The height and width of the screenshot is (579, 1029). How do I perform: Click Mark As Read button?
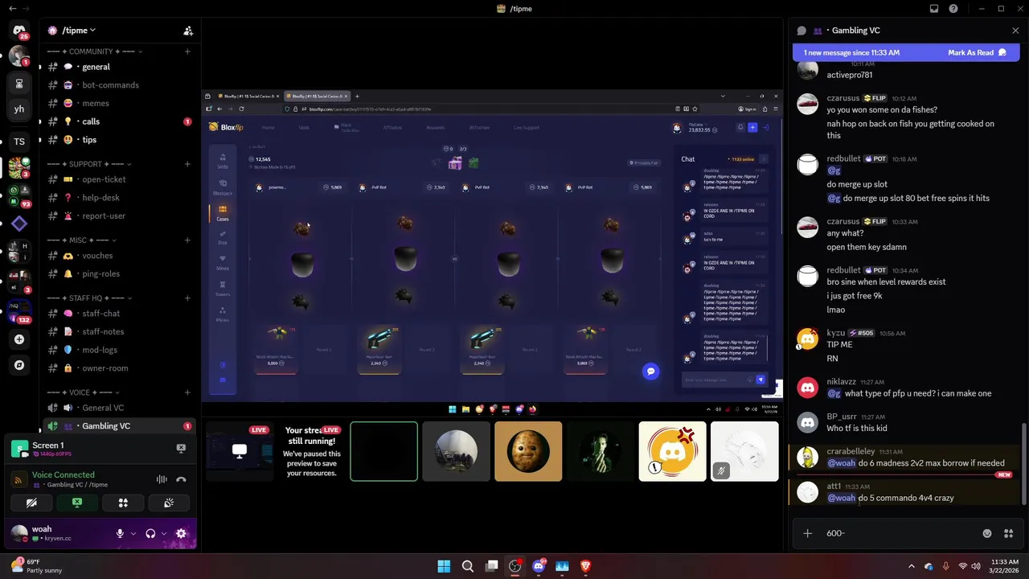pyautogui.click(x=977, y=52)
